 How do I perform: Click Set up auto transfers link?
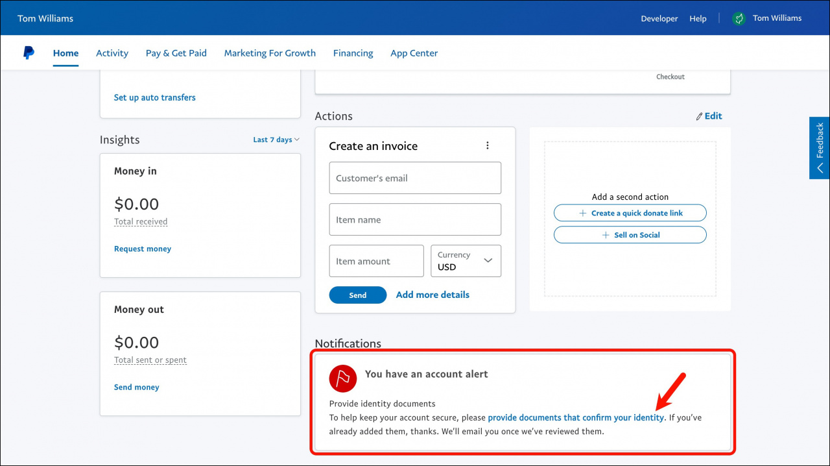coord(154,97)
